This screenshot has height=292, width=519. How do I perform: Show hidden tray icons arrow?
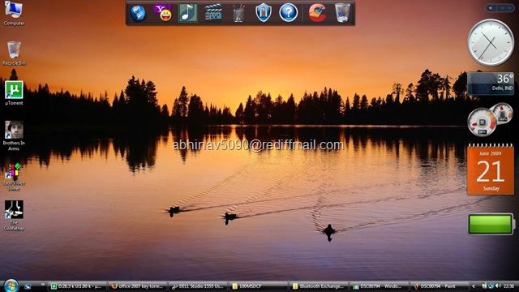[x=474, y=286]
